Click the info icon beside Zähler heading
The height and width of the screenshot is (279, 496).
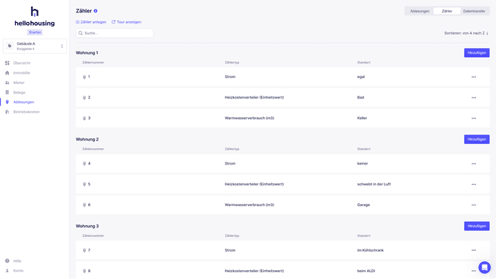tap(96, 11)
